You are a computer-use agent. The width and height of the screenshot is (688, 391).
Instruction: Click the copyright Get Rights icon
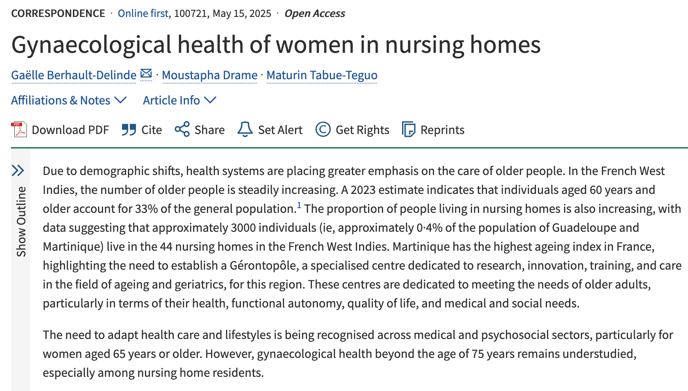[323, 129]
